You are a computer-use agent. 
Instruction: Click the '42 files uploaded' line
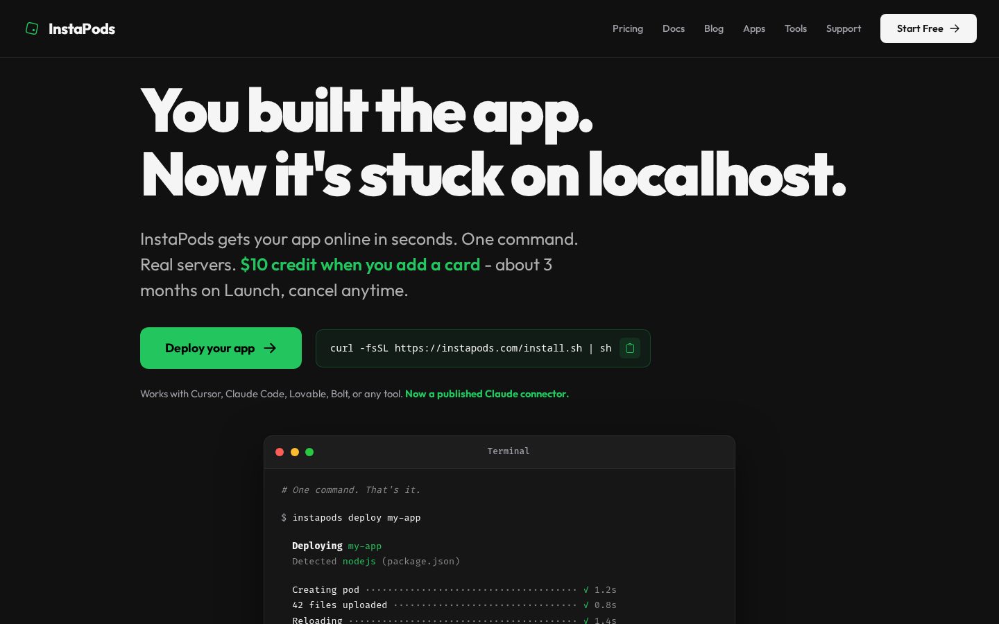tap(454, 605)
